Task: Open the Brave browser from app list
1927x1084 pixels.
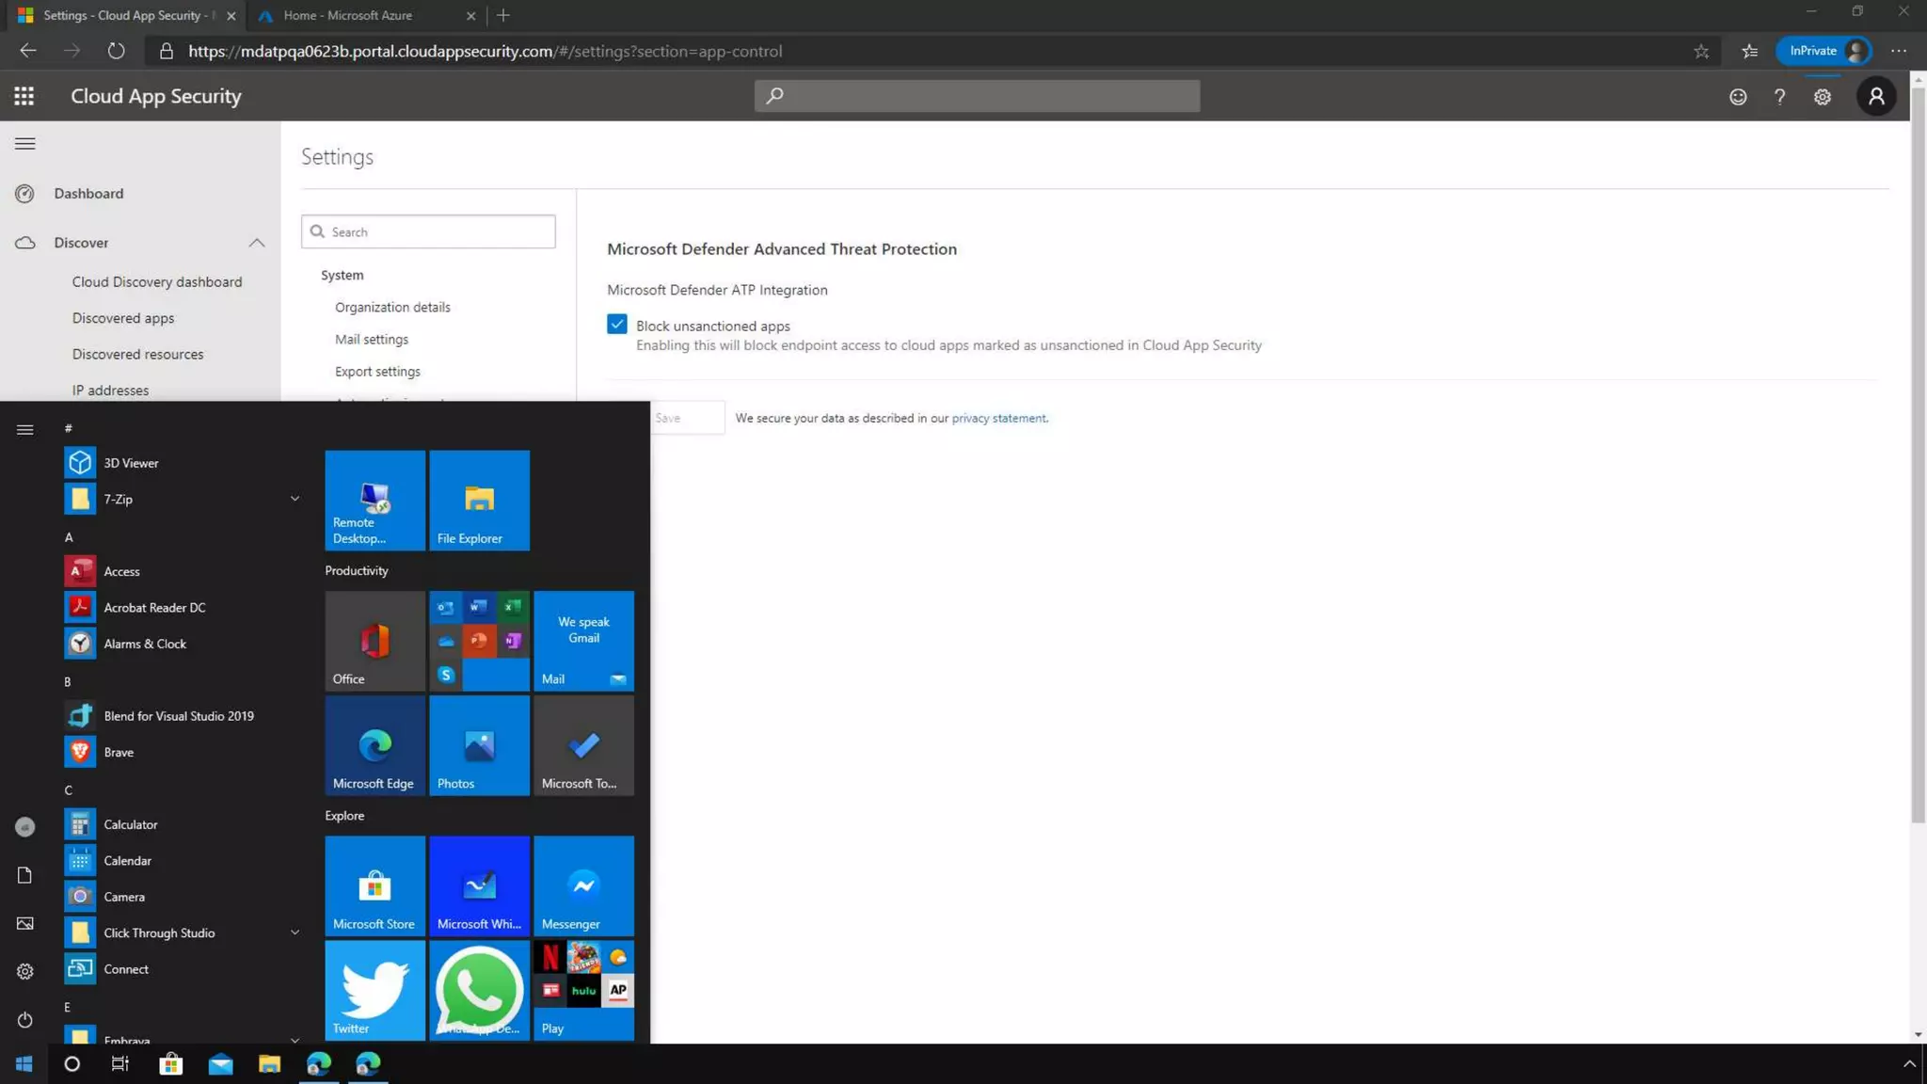Action: click(119, 752)
